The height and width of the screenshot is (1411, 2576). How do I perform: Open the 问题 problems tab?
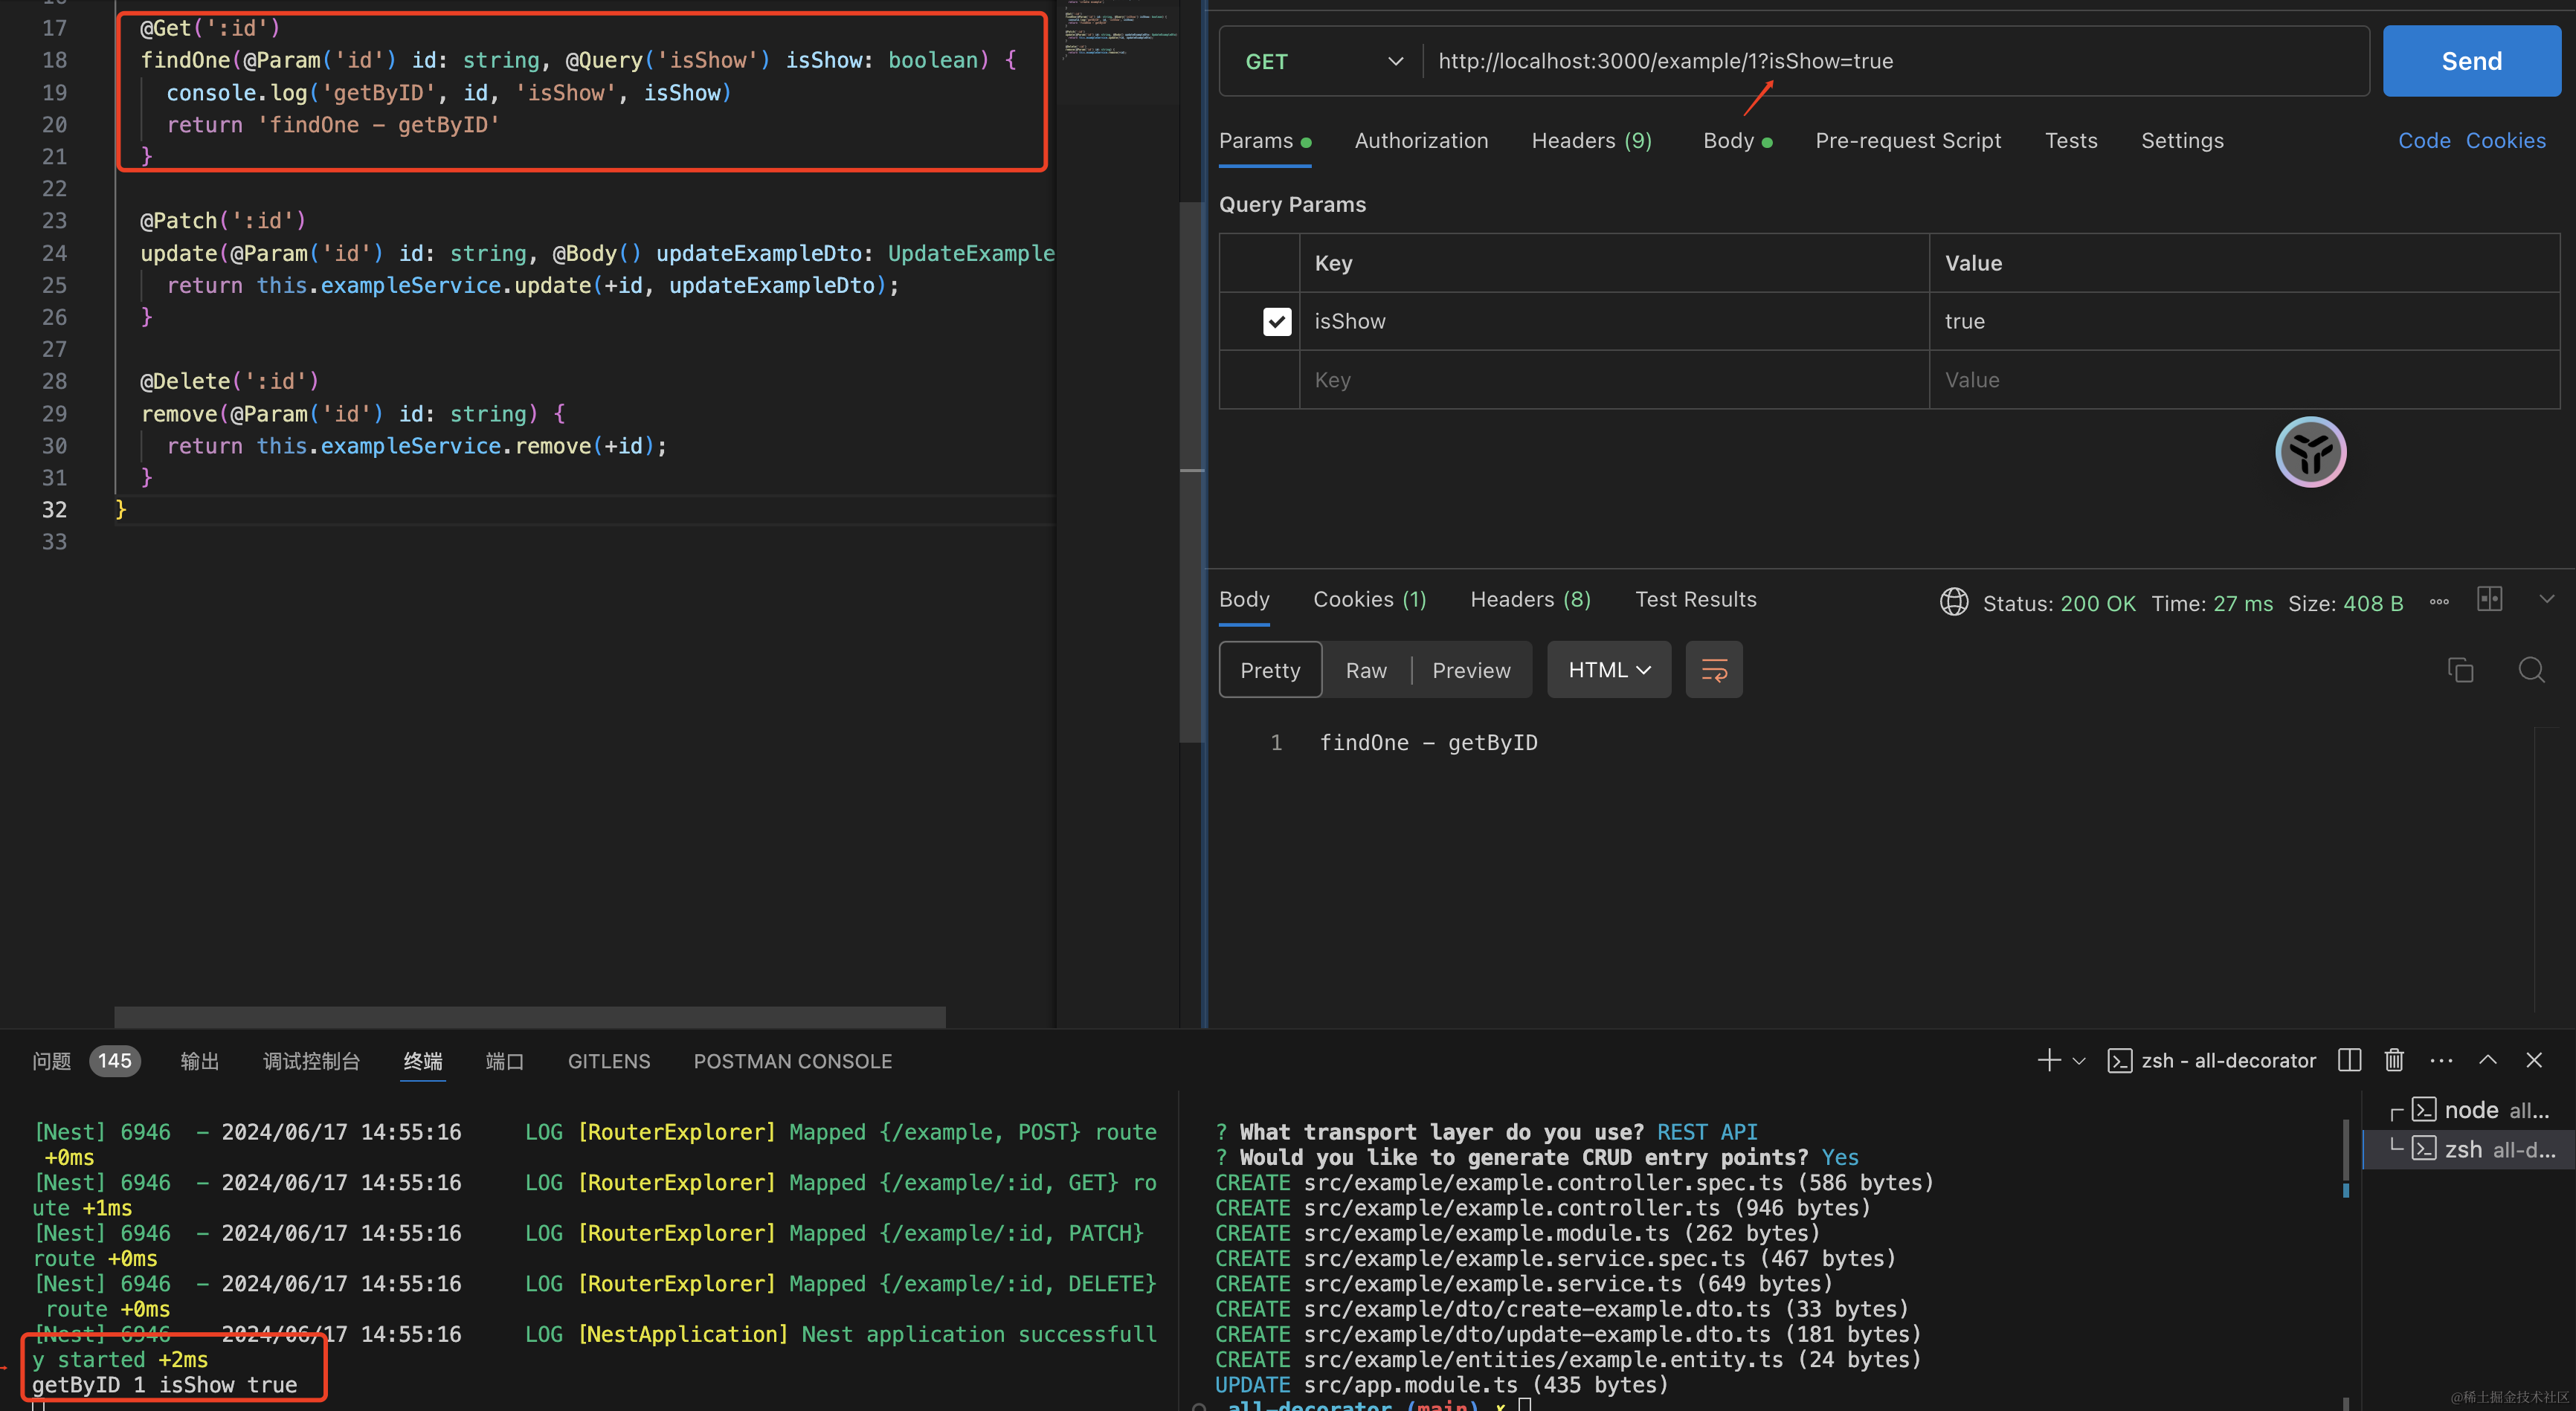pyautogui.click(x=51, y=1061)
